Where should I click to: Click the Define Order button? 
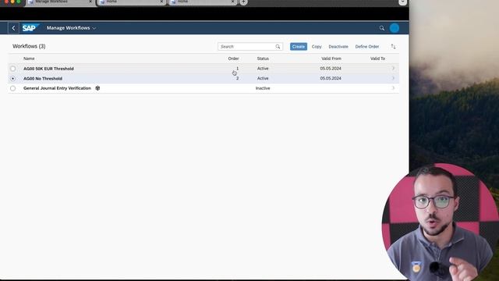367,47
